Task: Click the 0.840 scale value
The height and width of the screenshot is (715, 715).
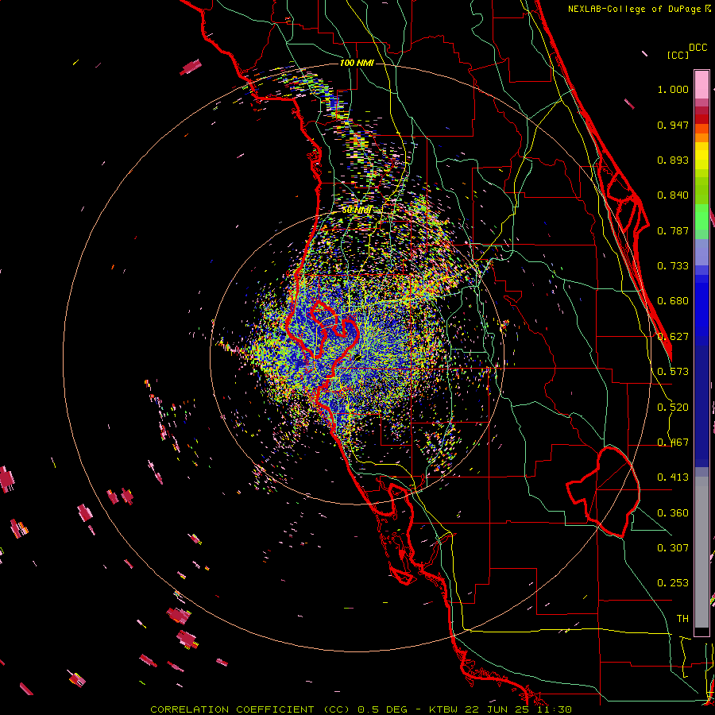Action: tap(673, 195)
